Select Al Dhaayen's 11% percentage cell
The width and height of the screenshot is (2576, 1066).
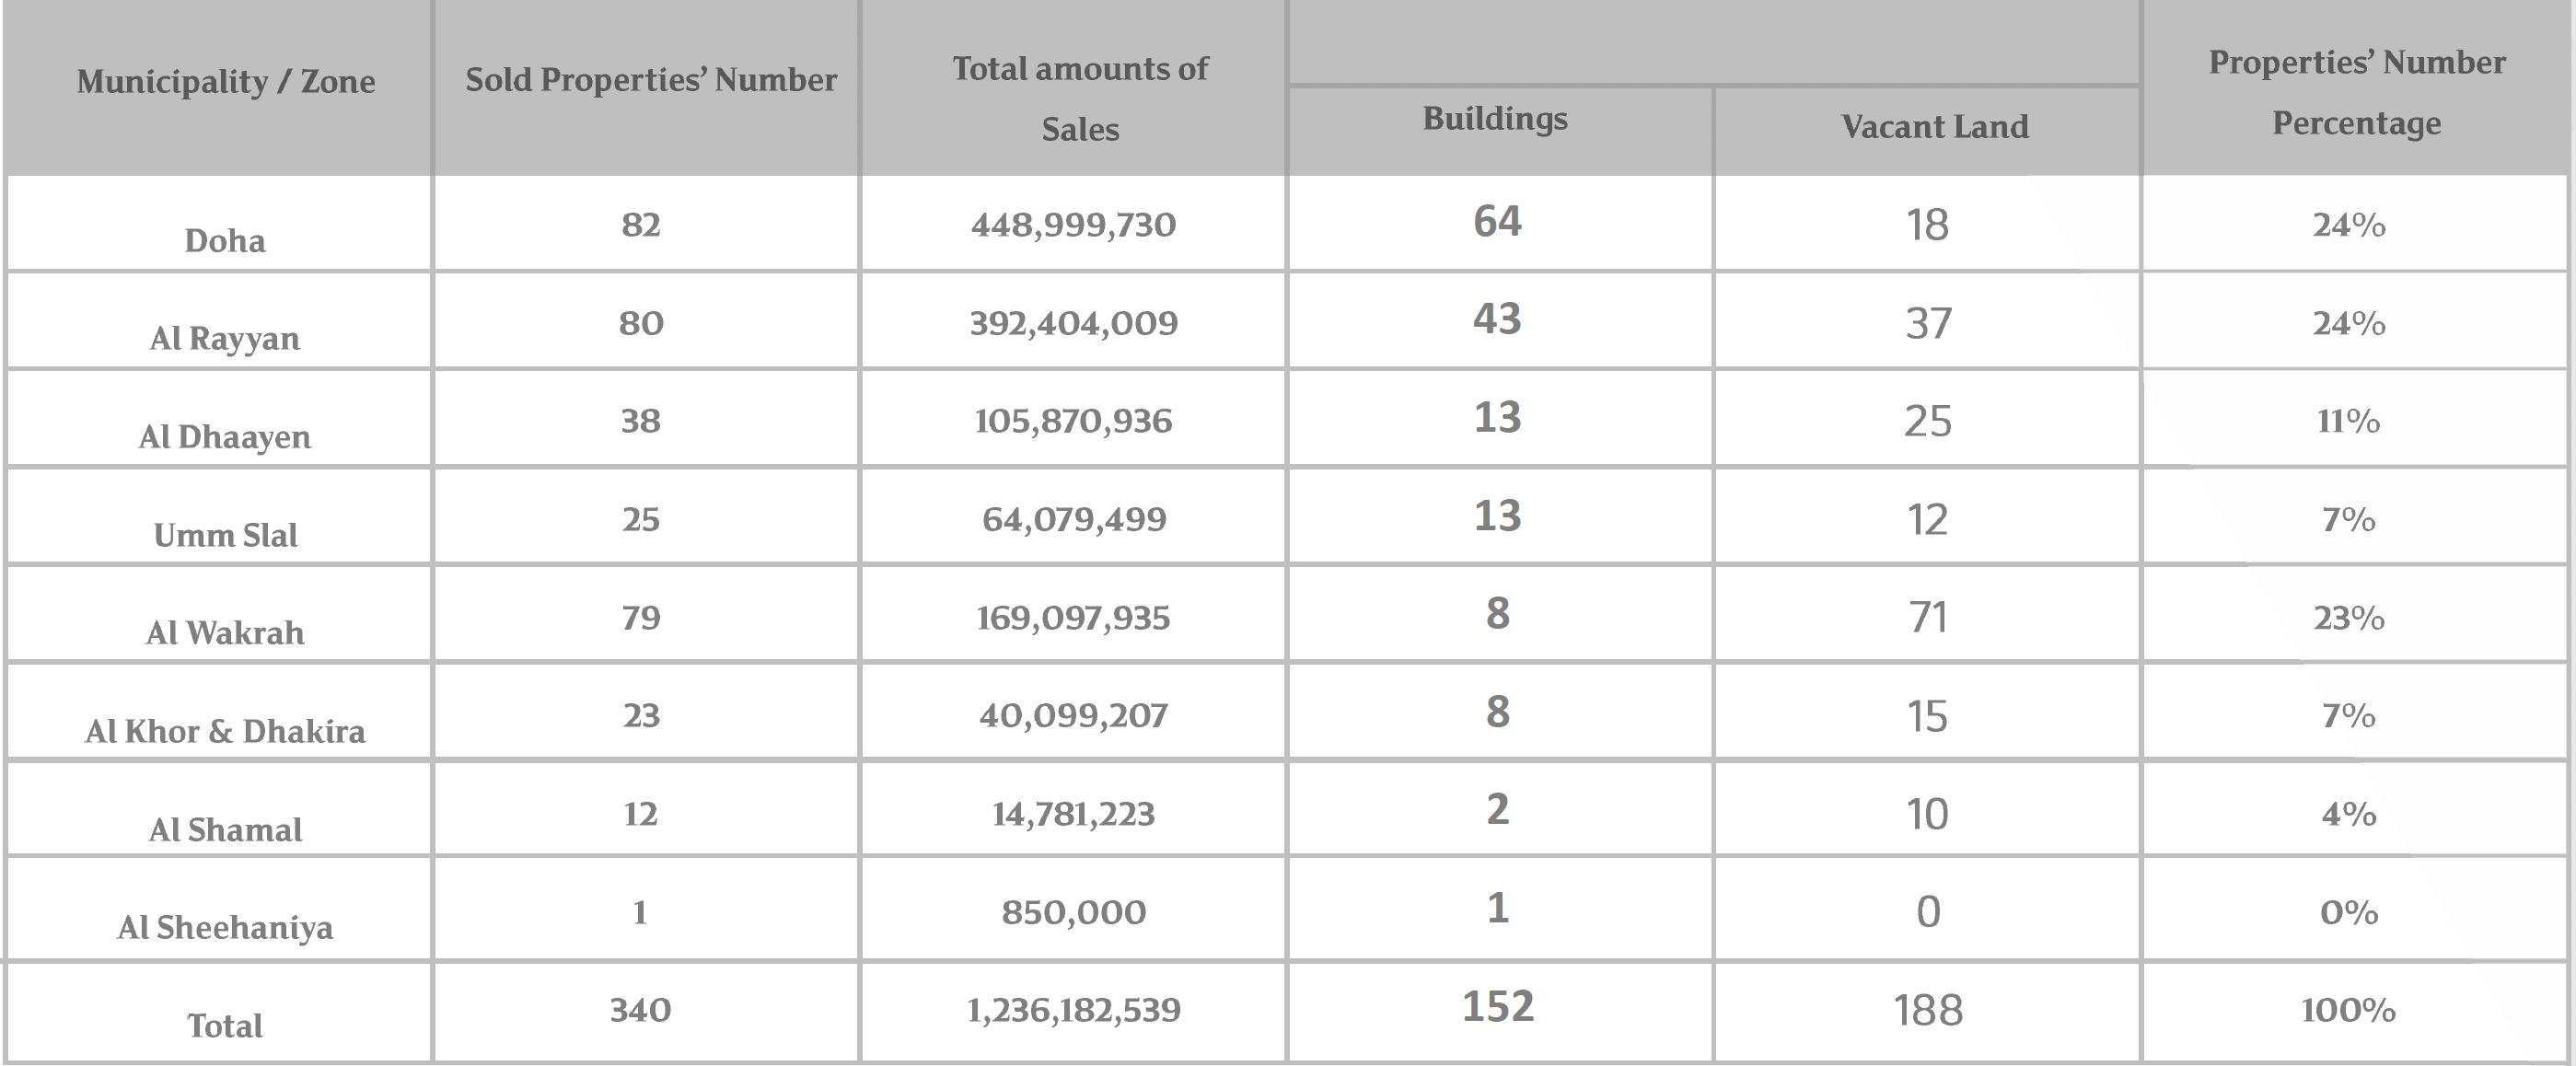[x=2348, y=421]
